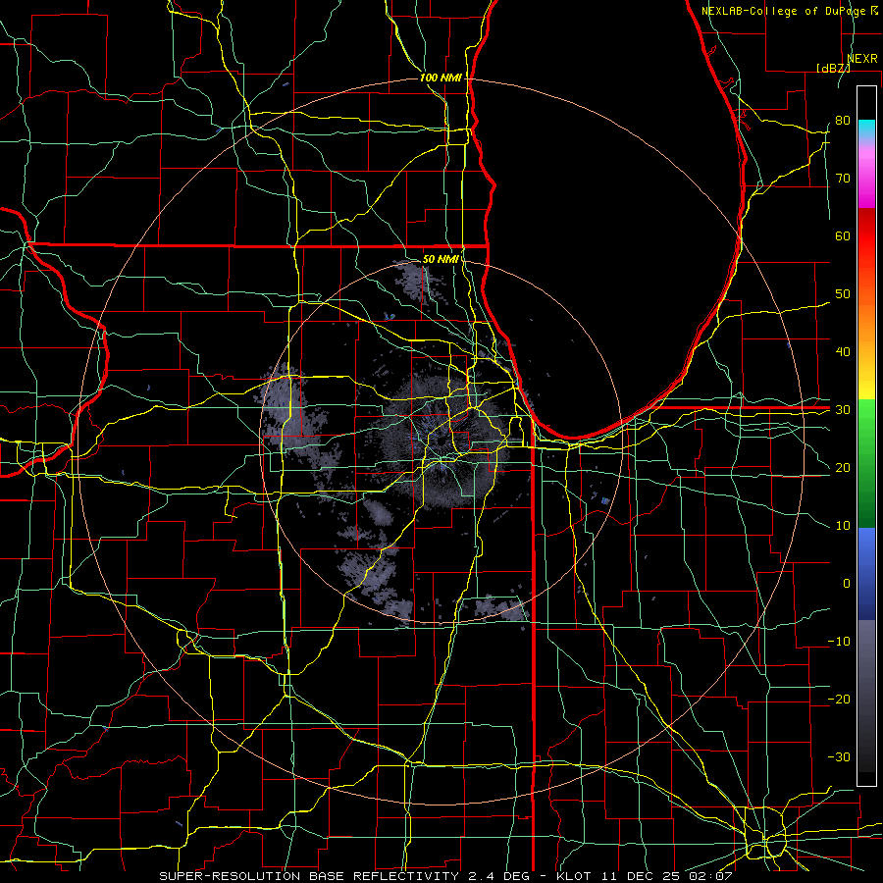Click the NEXR label above the color scale

(x=862, y=59)
